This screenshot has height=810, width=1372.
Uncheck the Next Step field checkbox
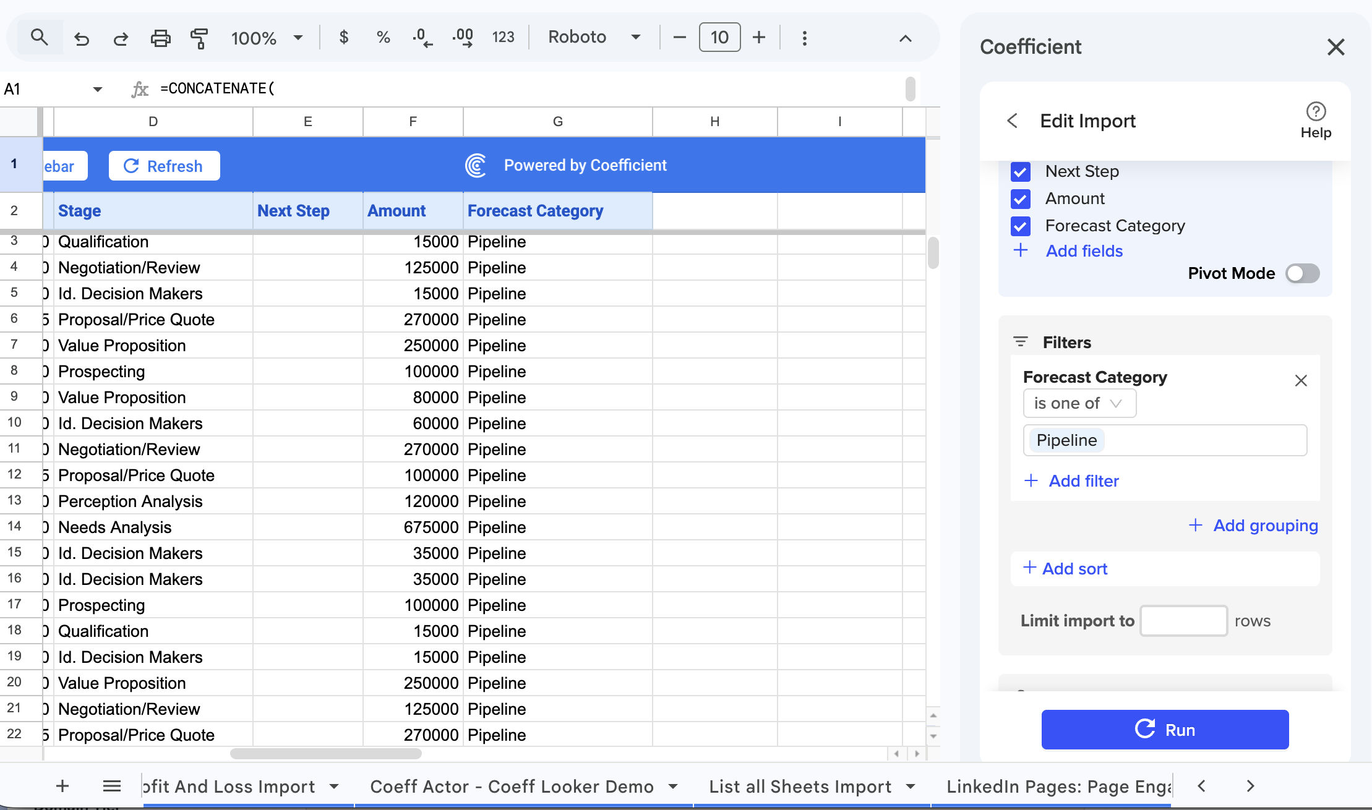tap(1021, 172)
